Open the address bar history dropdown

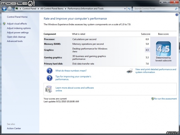(125, 9)
